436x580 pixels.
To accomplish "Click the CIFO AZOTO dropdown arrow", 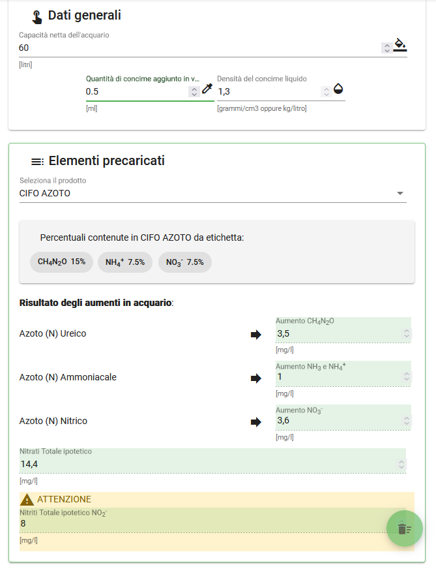I will pos(400,194).
